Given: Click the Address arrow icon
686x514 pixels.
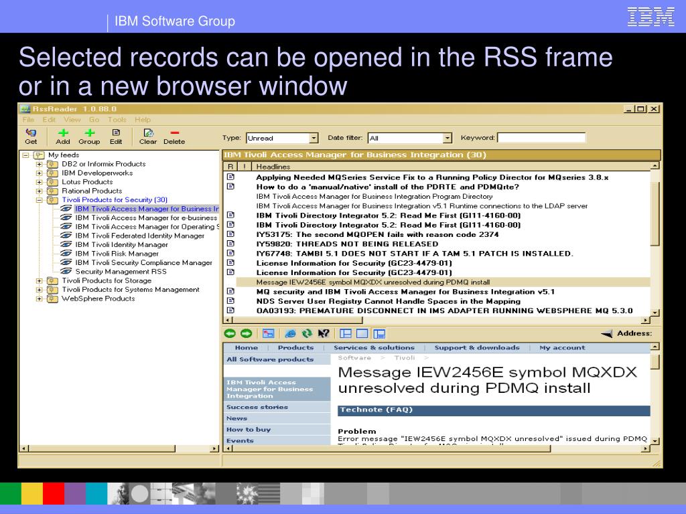Looking at the screenshot, I should coord(607,334).
